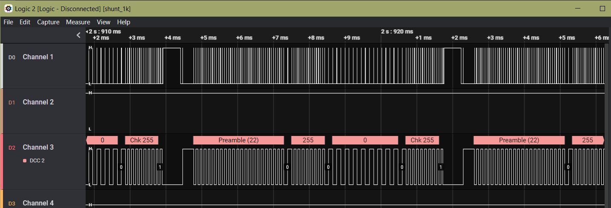Click the DCC 2 analyzer label

point(37,161)
